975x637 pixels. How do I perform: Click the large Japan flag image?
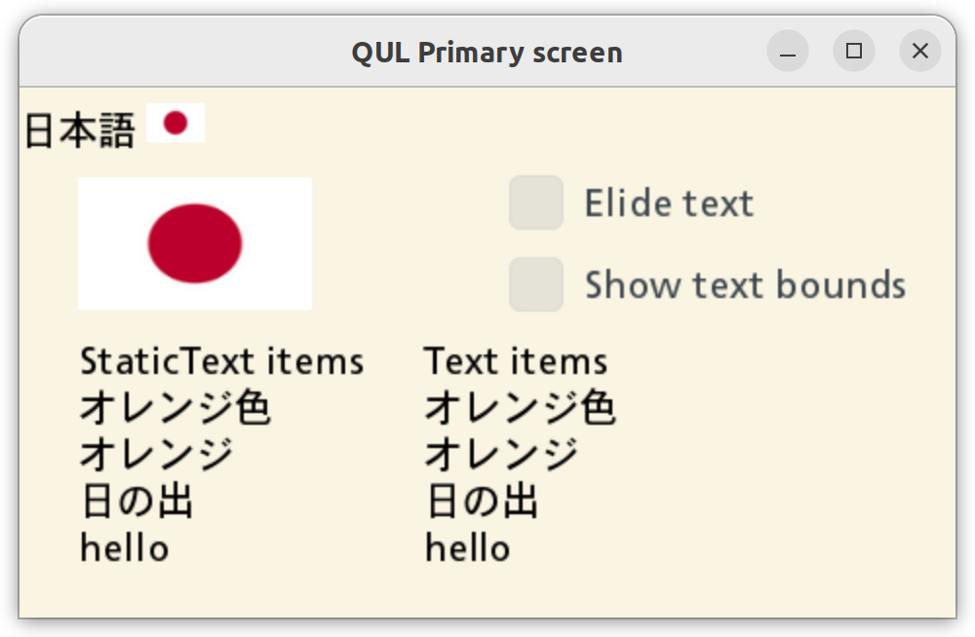click(x=195, y=244)
